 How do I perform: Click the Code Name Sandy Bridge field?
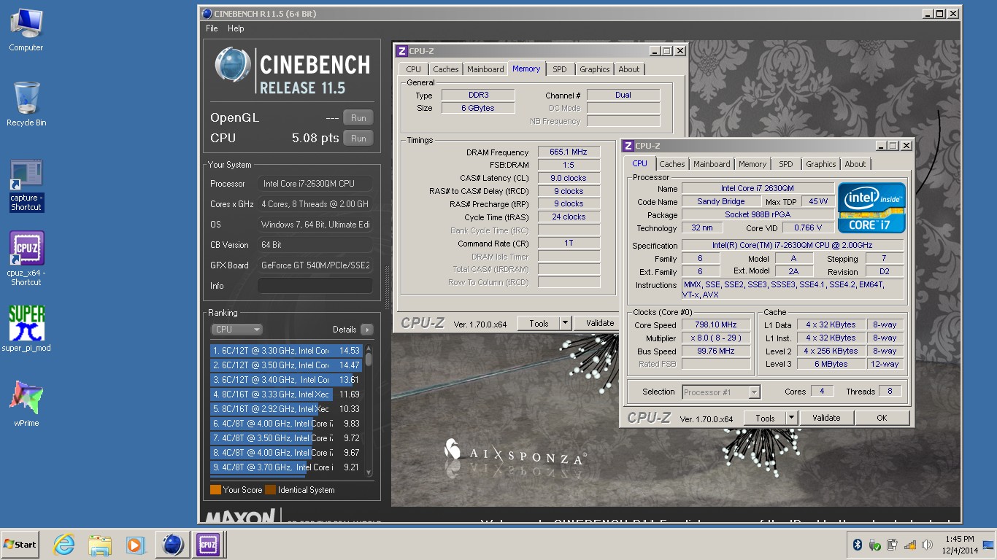[721, 201]
